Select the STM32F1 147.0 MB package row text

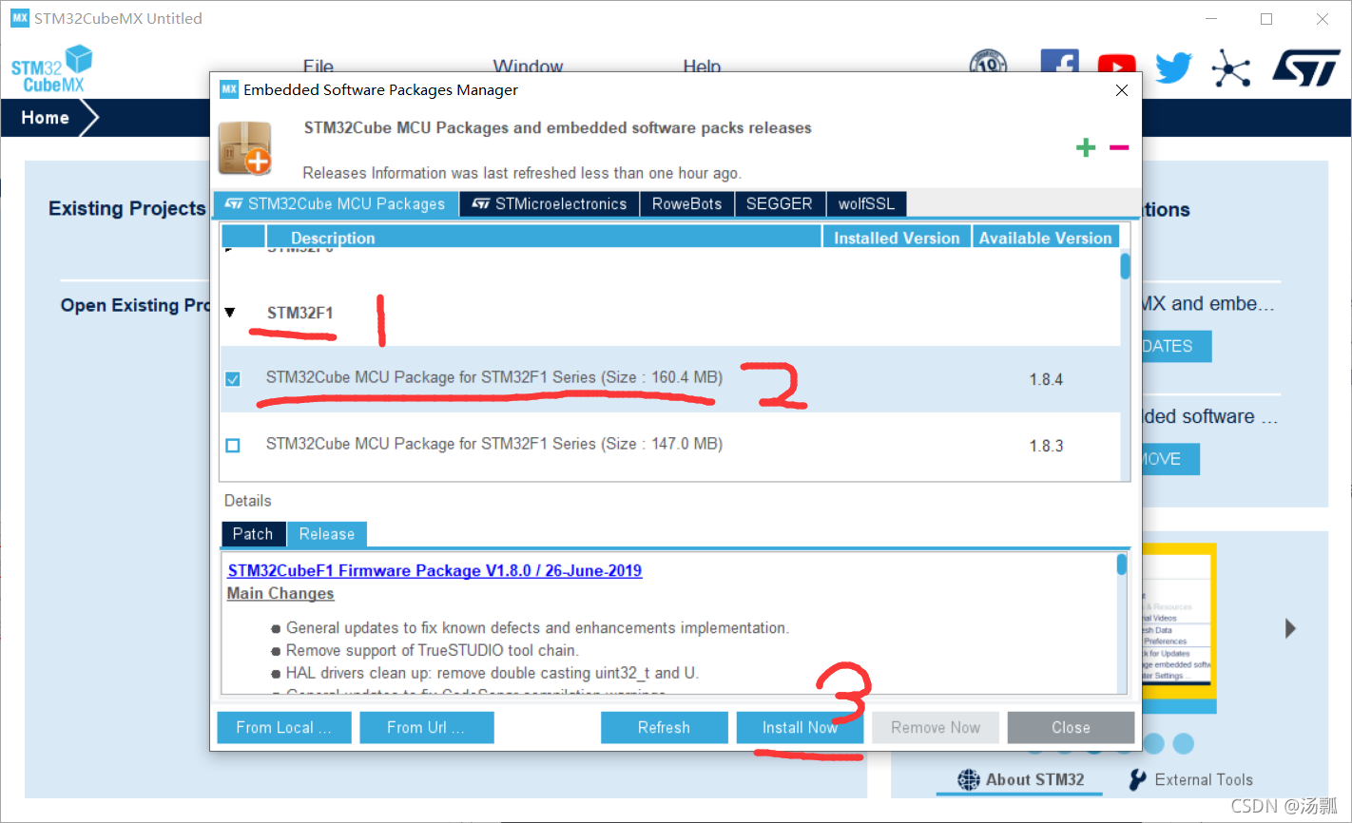pos(494,444)
